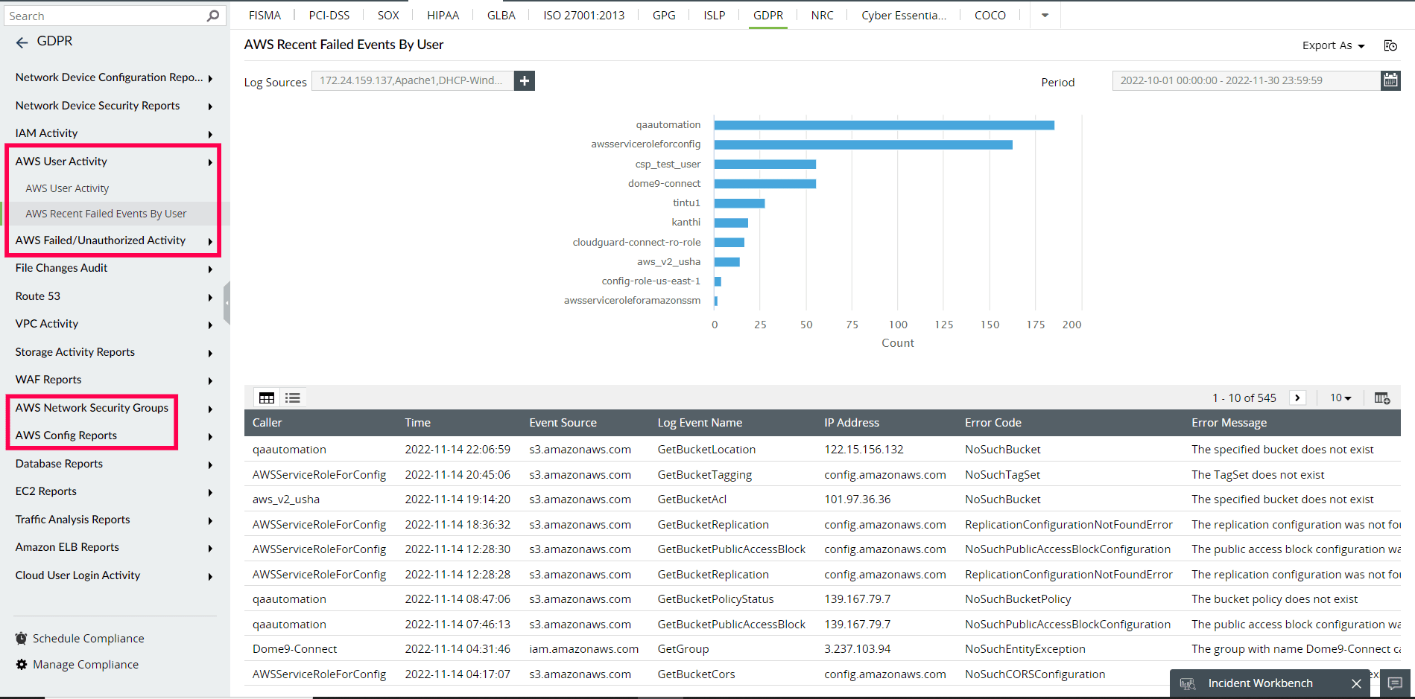The image size is (1415, 699).
Task: Click the search magnifier in the sidebar
Action: (x=213, y=15)
